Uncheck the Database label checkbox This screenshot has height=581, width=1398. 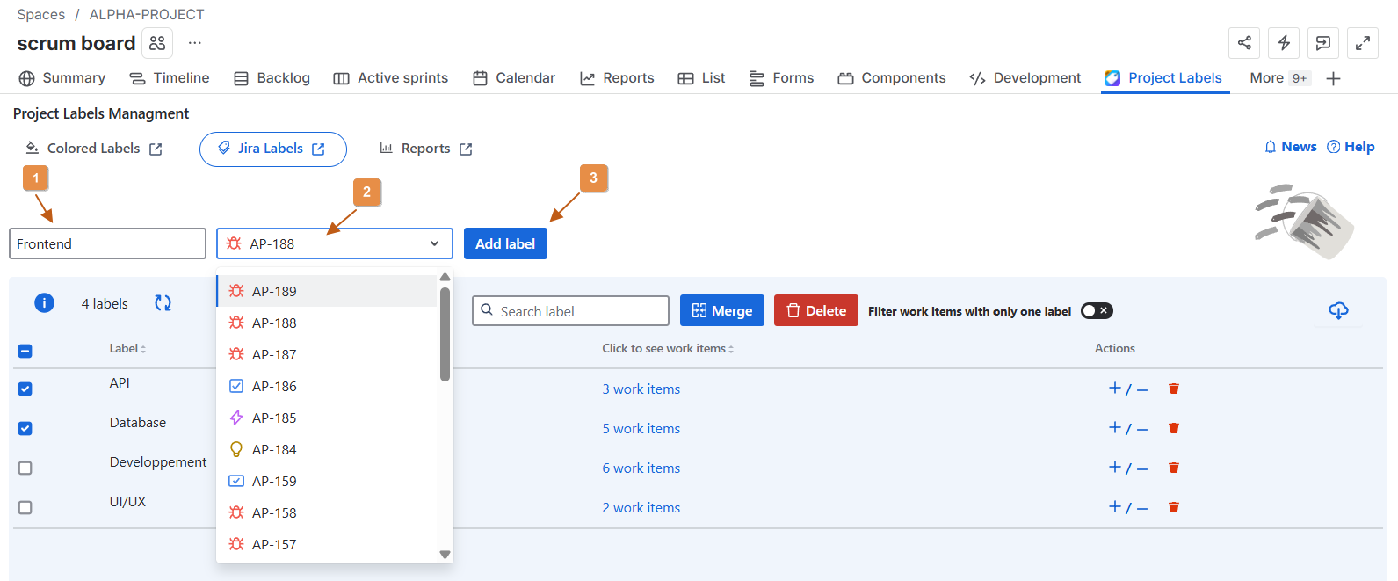point(25,428)
